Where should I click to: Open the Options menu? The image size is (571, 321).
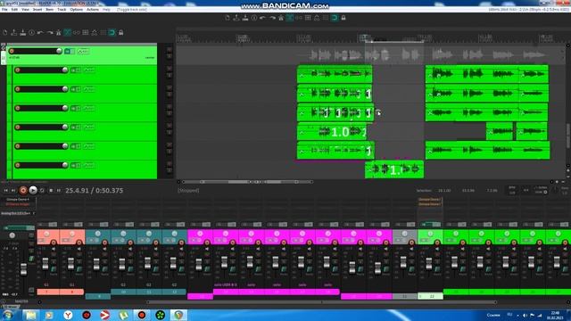[x=77, y=10]
